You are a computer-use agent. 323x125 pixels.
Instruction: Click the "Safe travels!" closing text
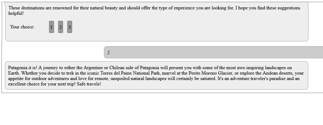pos(89,84)
